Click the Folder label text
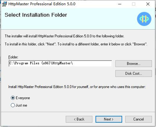 [13, 57]
